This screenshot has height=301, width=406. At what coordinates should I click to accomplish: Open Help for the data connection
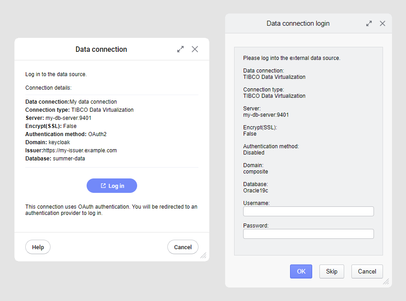(38, 247)
